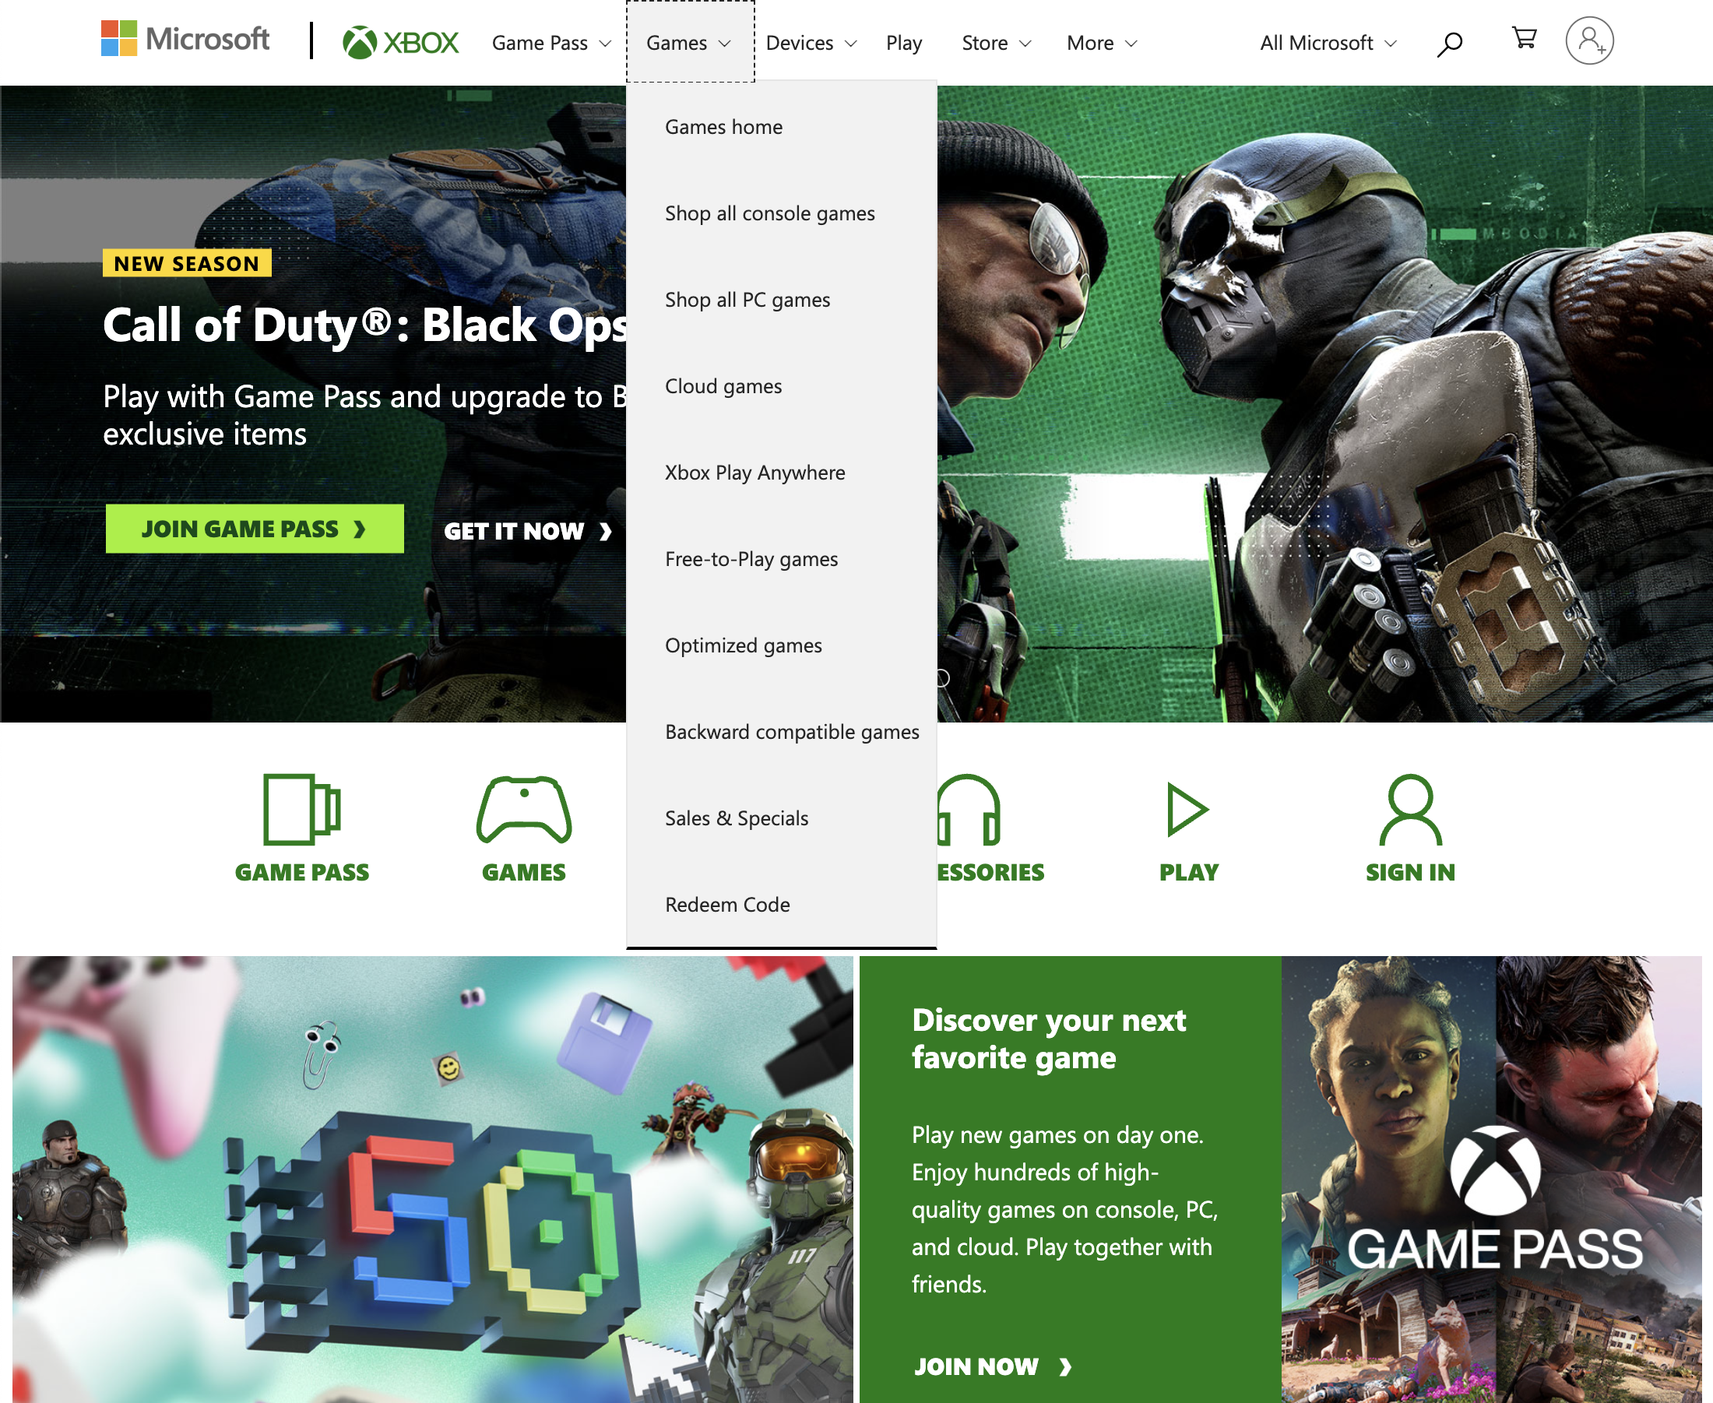Open the search icon
This screenshot has height=1403, width=1713.
tap(1449, 42)
